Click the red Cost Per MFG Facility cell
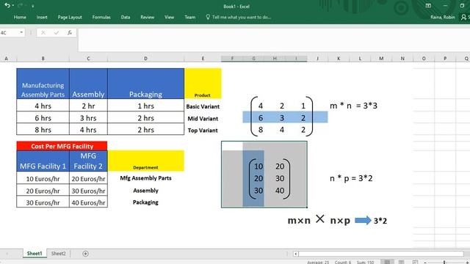 62,146
